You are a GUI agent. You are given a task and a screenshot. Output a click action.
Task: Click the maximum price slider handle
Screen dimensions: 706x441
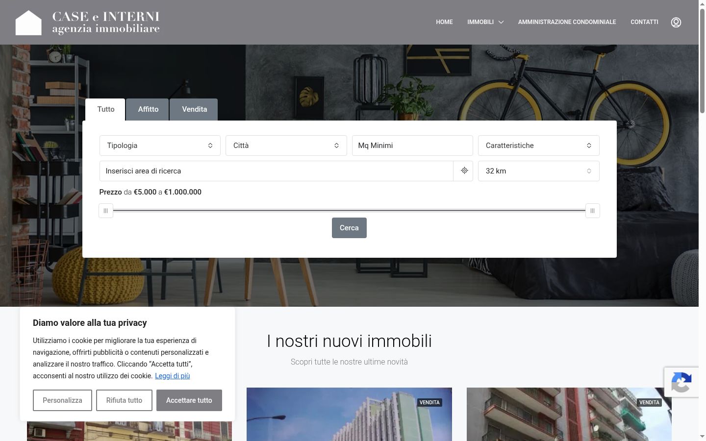click(x=592, y=211)
